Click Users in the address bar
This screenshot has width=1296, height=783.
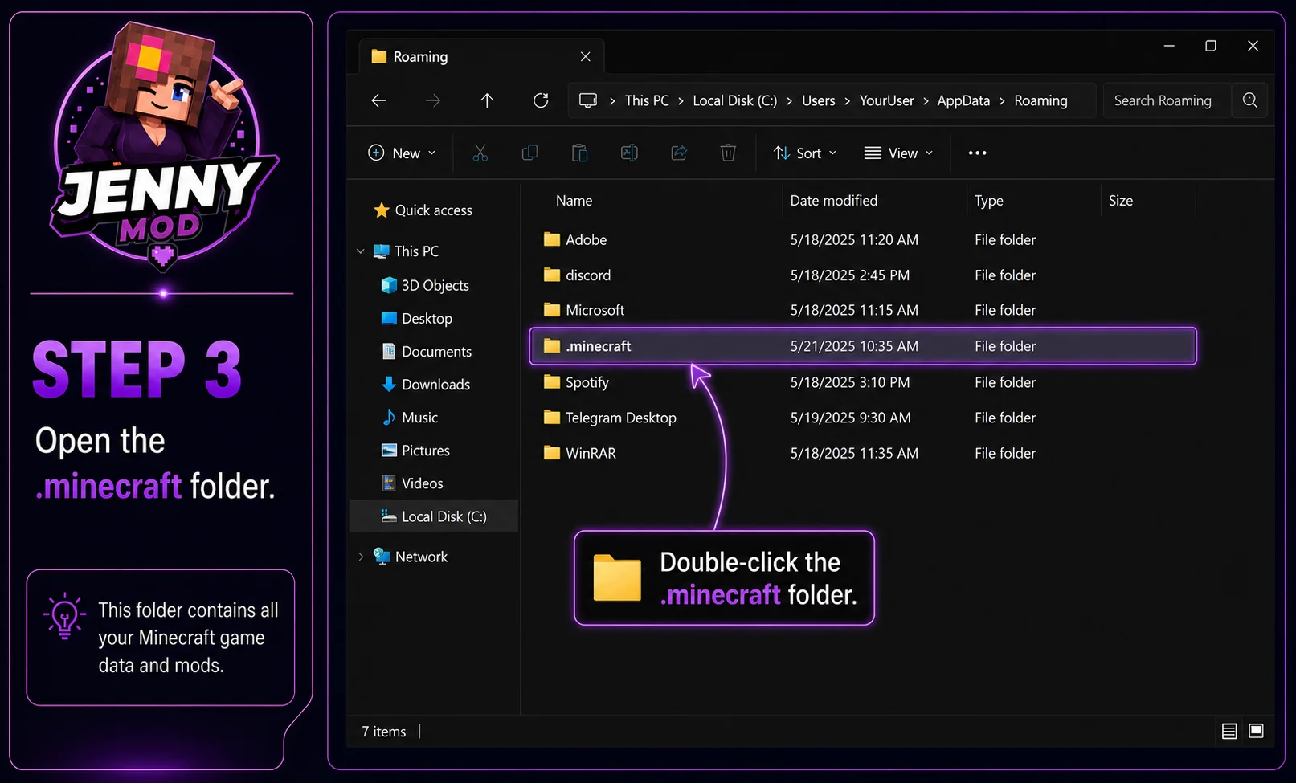point(819,100)
